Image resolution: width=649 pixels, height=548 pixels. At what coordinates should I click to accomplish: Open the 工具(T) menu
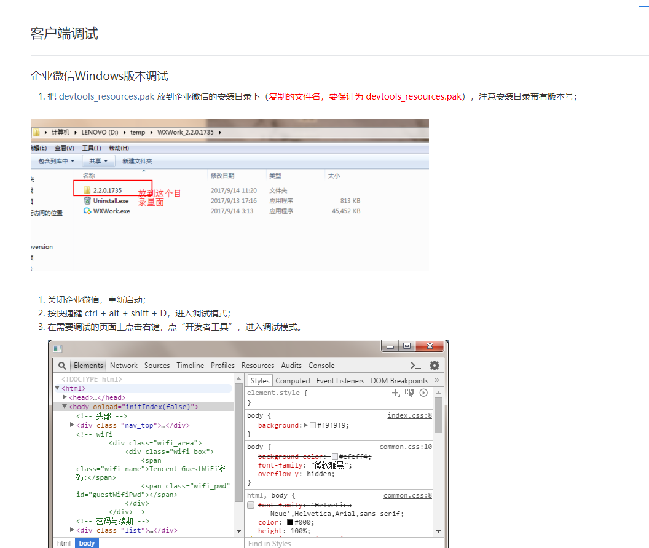coord(91,148)
